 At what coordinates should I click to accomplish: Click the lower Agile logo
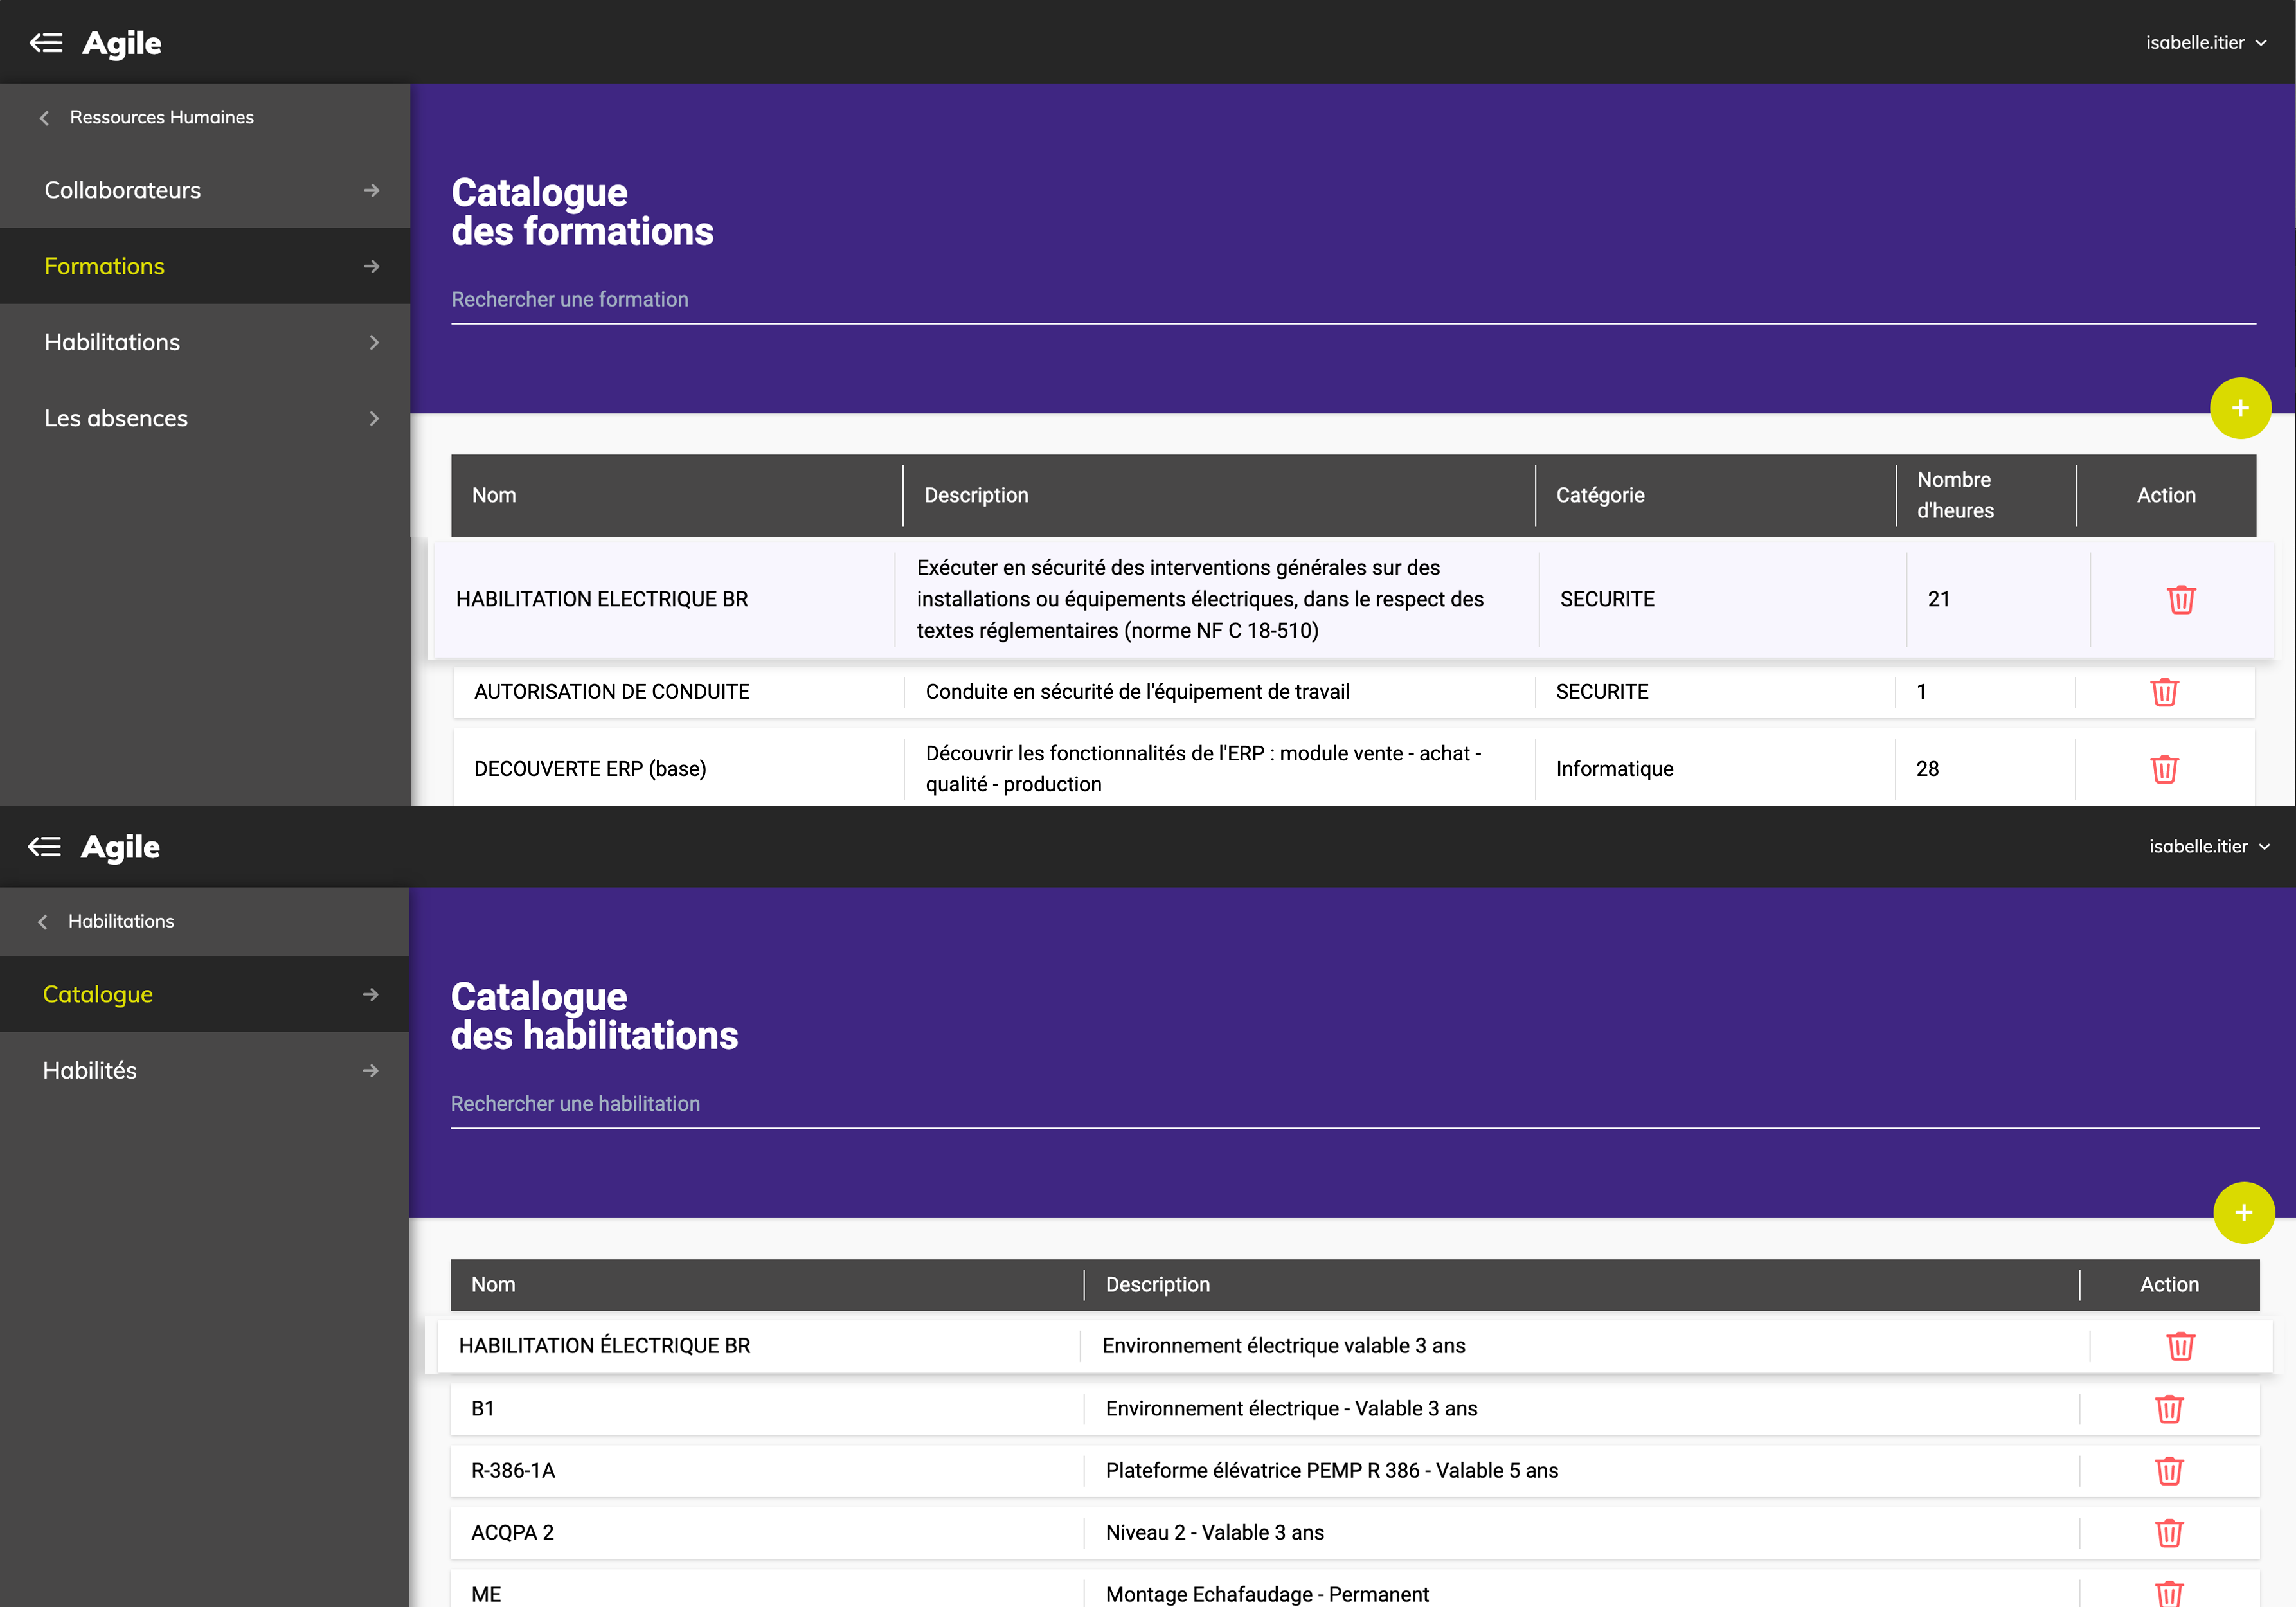pyautogui.click(x=120, y=847)
